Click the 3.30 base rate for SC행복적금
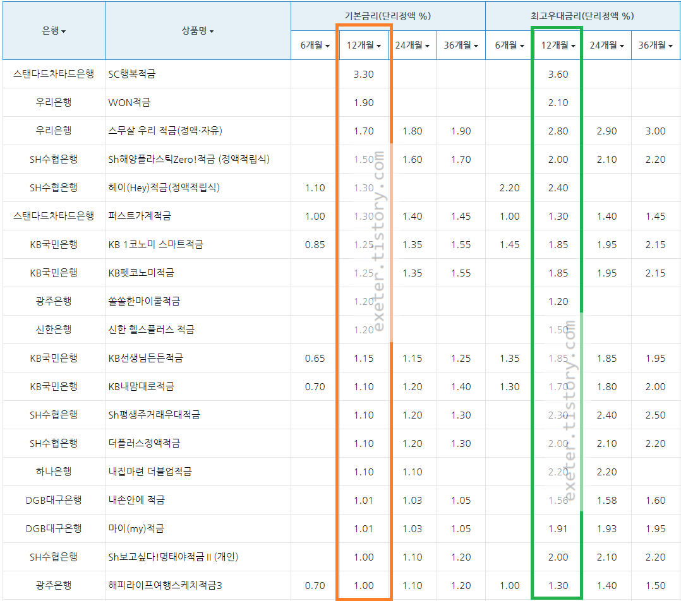Viewport: 681px width, 601px height. coord(363,74)
